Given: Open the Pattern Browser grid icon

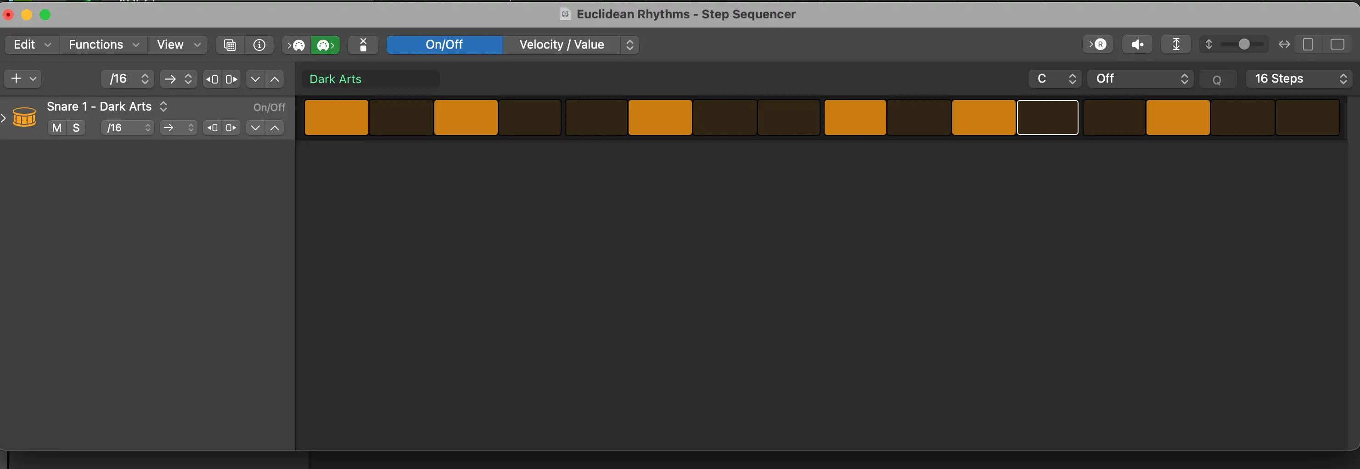Looking at the screenshot, I should [230, 45].
